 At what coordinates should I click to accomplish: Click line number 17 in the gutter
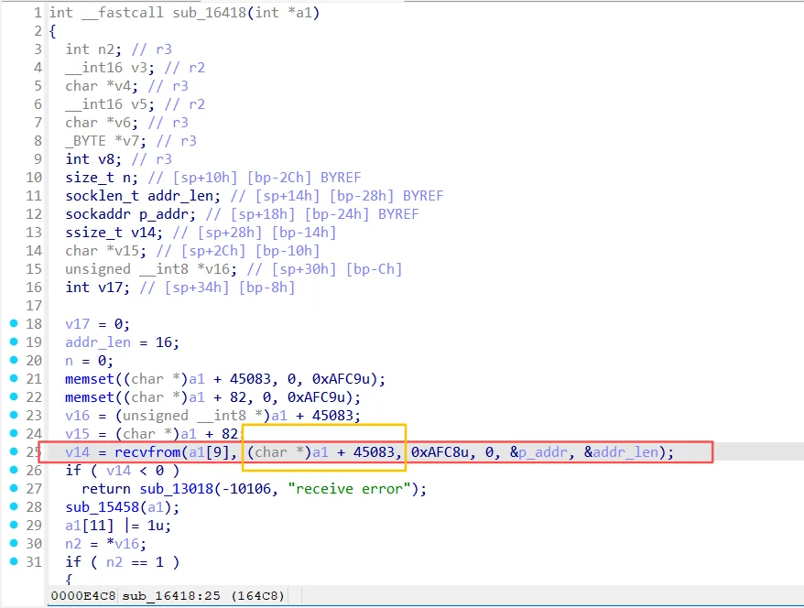point(34,306)
